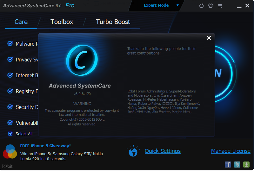Click the IObit logo at bottom left

7,166
